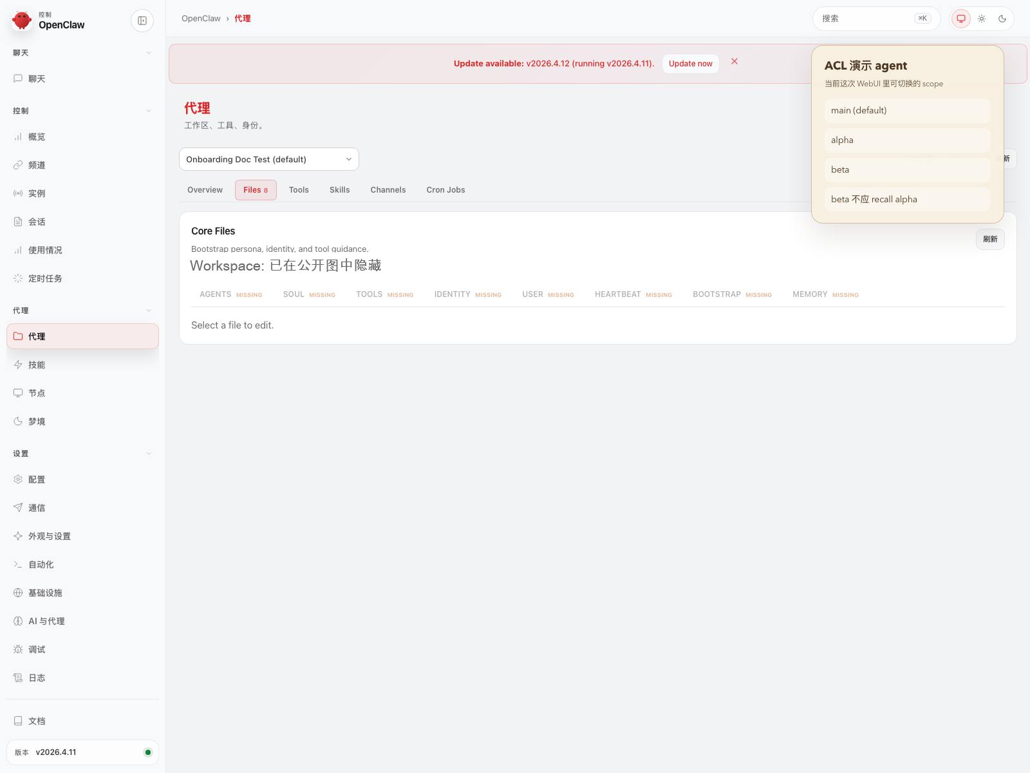The image size is (1030, 773).
Task: Select the alpha agent scope
Action: tap(908, 140)
